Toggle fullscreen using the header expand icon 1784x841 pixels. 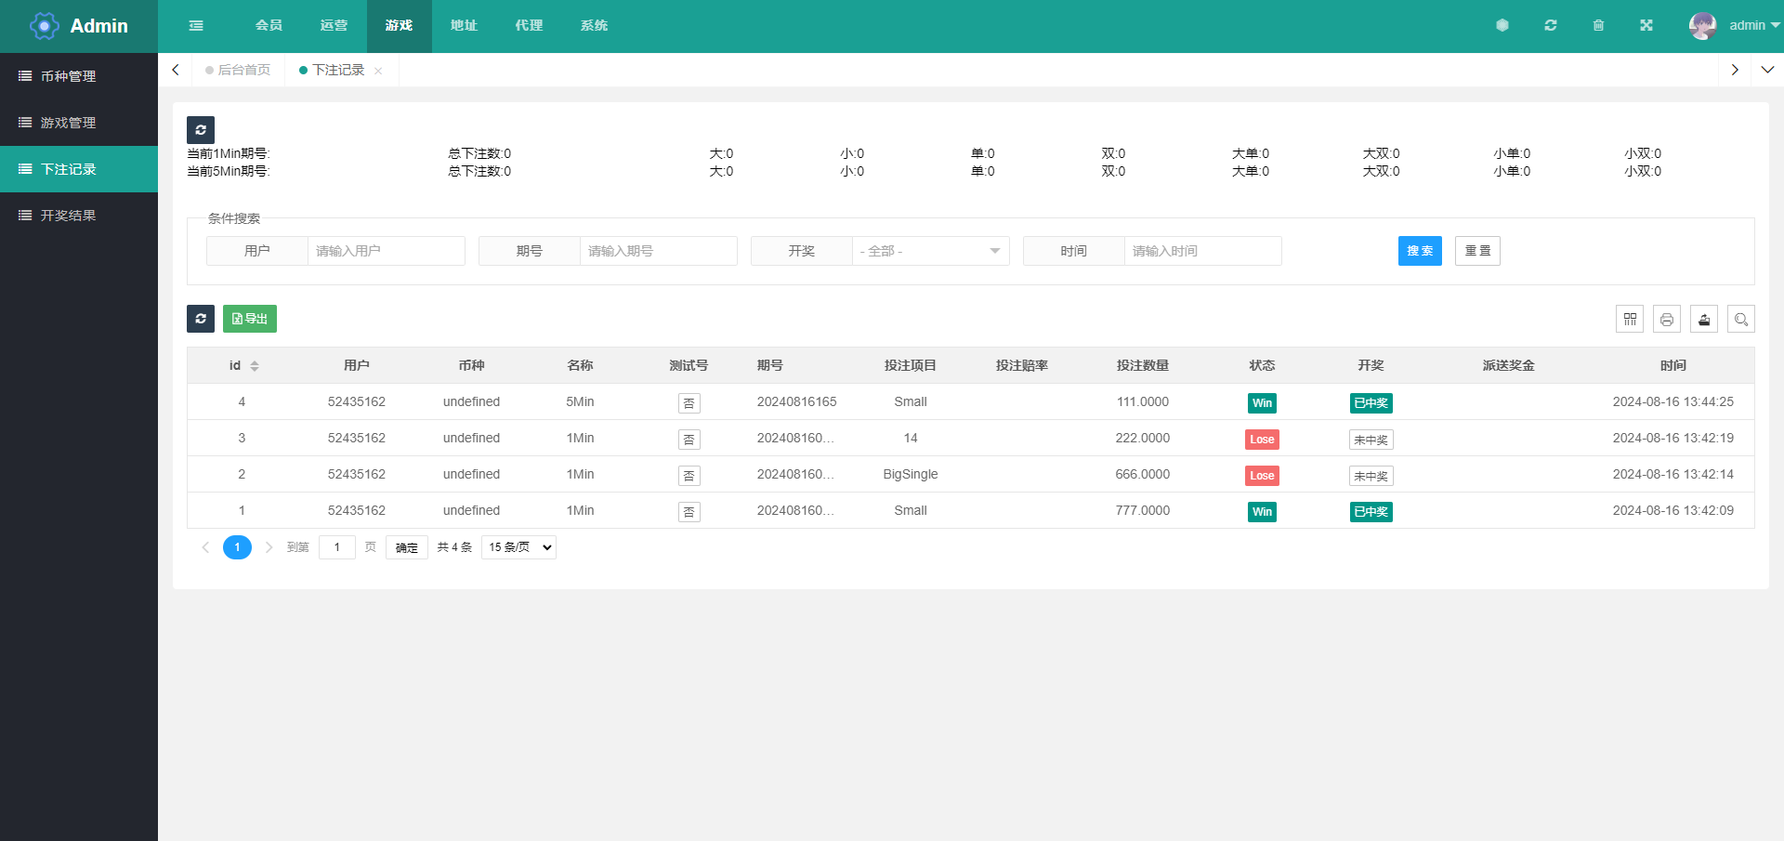(1646, 26)
